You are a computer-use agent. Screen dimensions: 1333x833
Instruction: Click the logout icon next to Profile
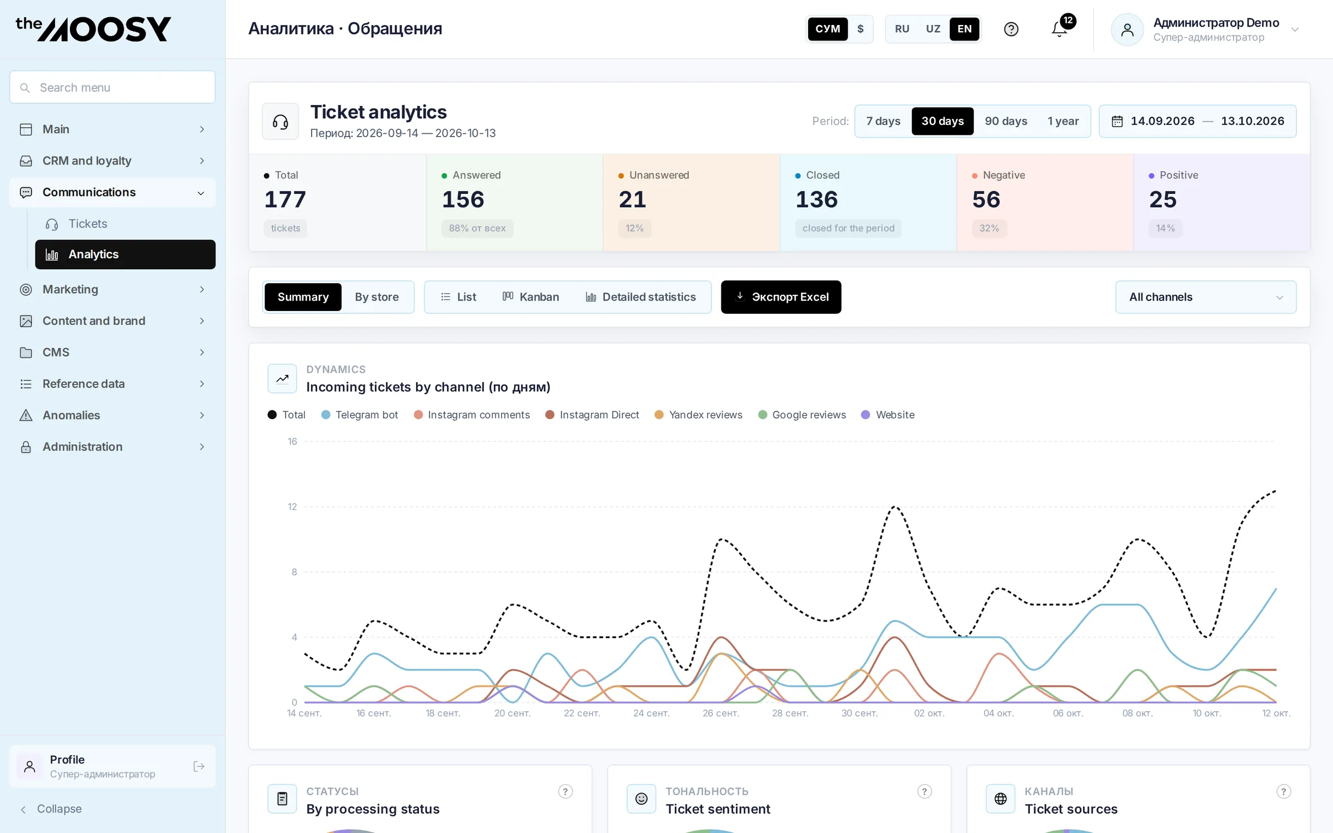coord(199,766)
